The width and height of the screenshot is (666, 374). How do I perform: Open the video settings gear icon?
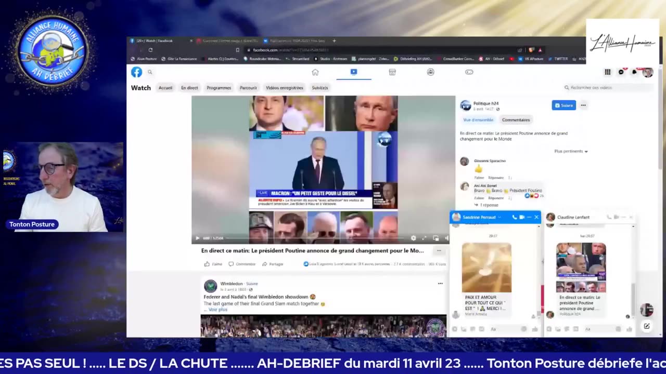(413, 238)
